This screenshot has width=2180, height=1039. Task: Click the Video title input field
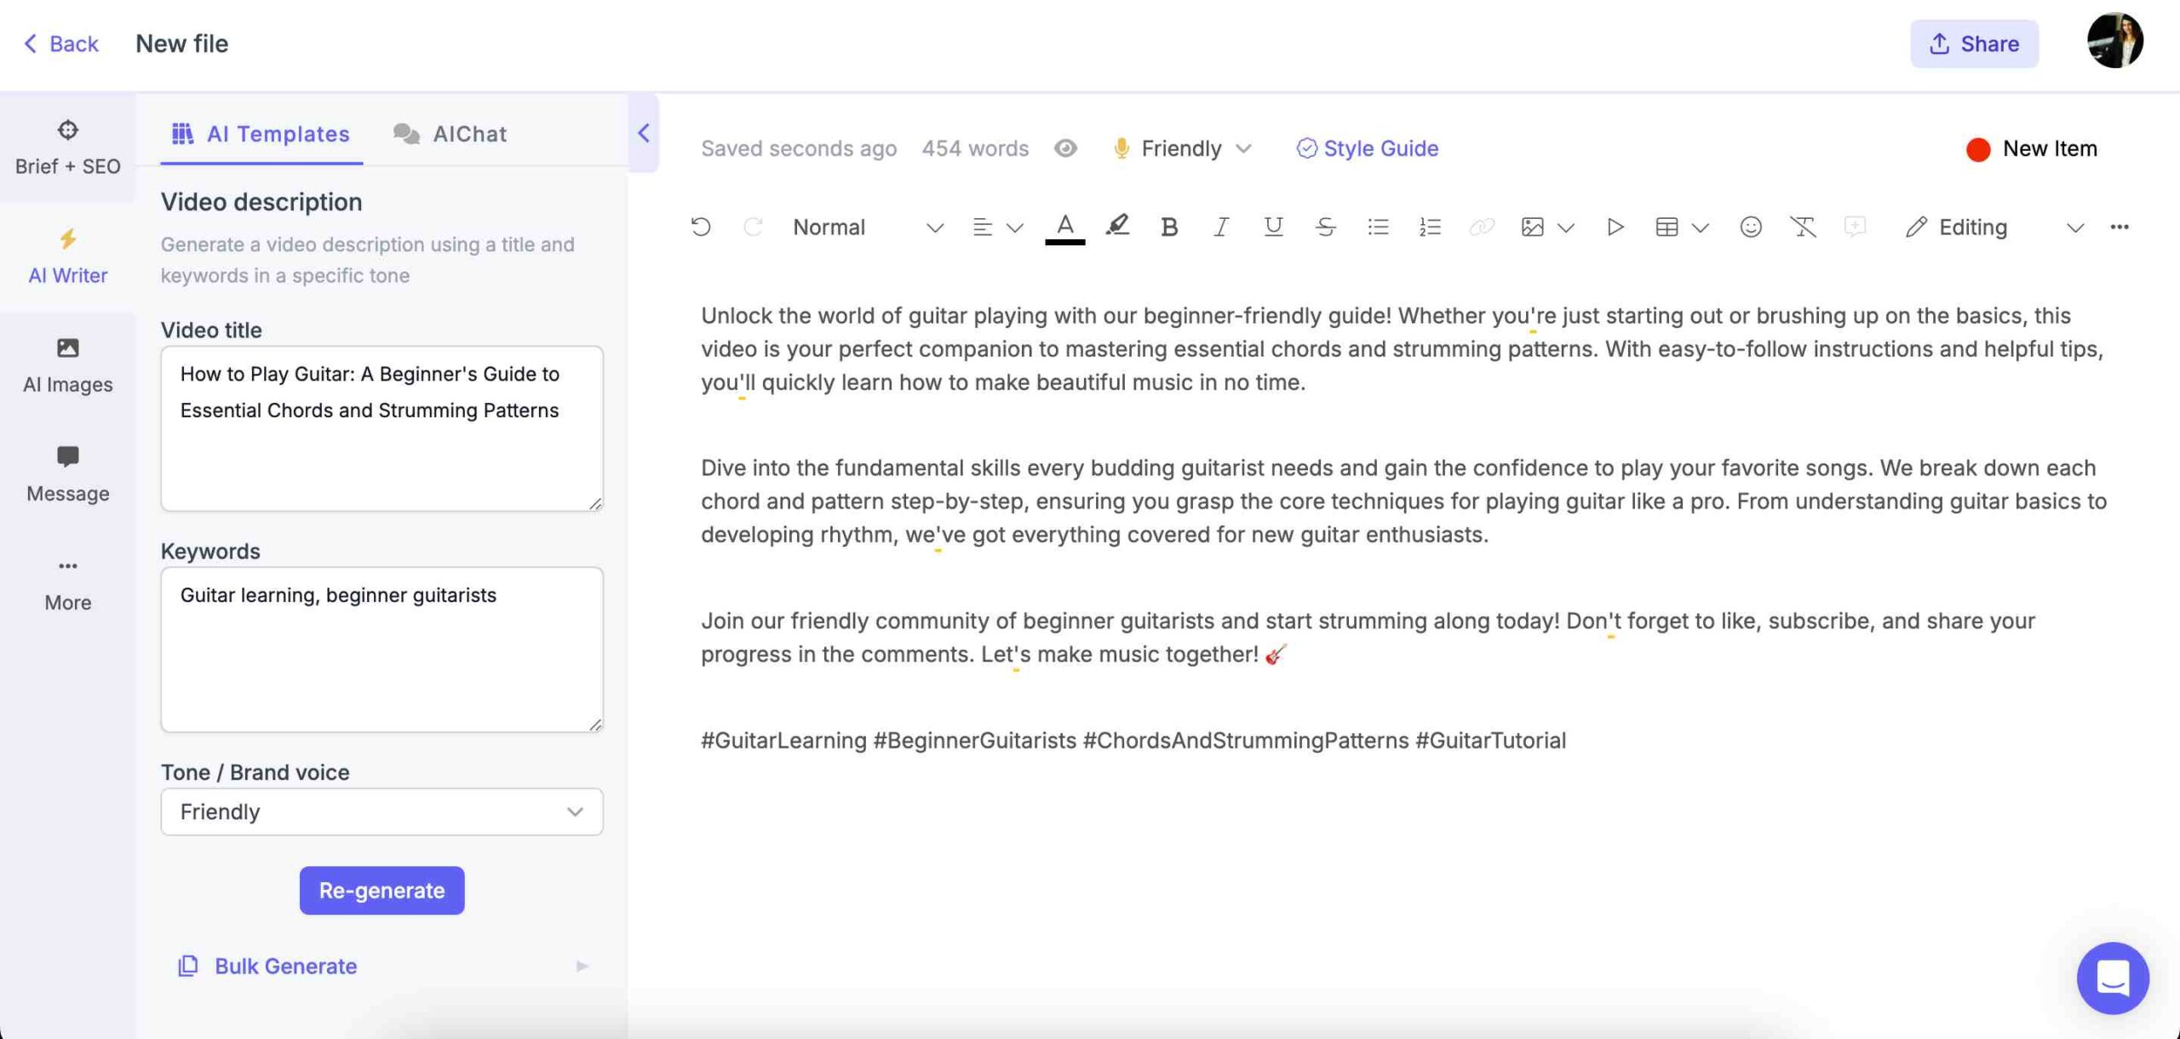pyautogui.click(x=382, y=428)
